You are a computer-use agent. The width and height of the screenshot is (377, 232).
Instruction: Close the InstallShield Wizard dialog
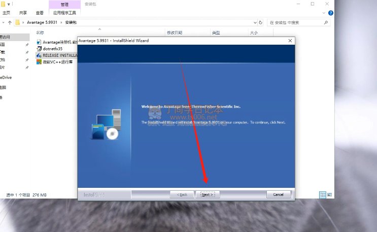(x=290, y=41)
